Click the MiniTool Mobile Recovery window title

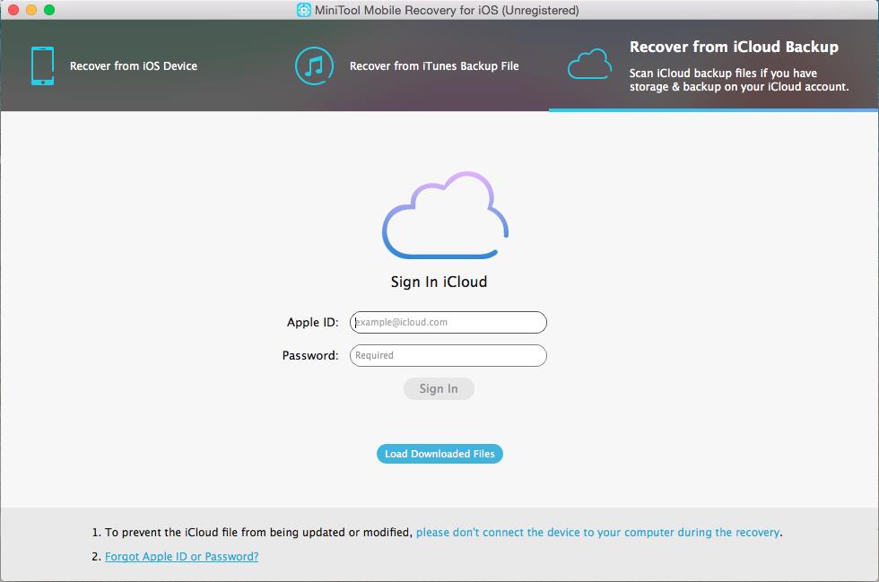click(447, 10)
